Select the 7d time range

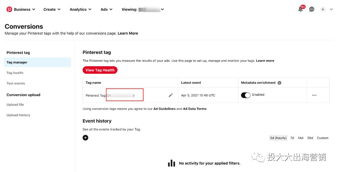pos(292,138)
